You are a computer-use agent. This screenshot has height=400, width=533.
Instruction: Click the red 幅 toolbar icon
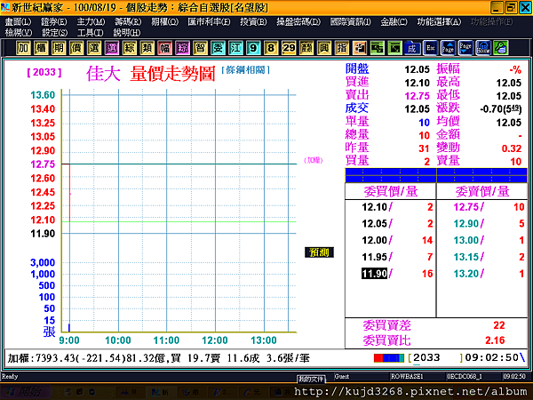click(x=164, y=48)
